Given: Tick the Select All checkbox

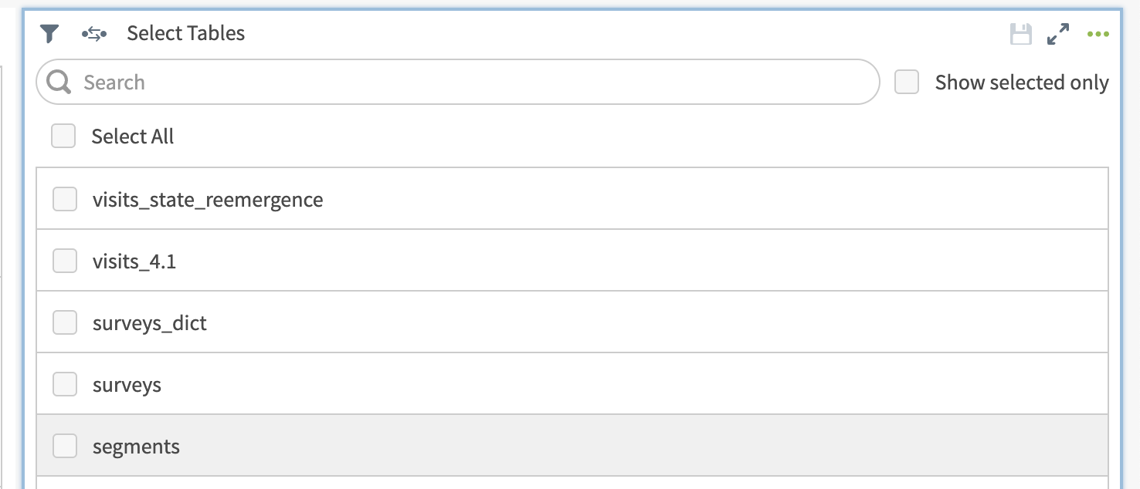Looking at the screenshot, I should (x=63, y=137).
